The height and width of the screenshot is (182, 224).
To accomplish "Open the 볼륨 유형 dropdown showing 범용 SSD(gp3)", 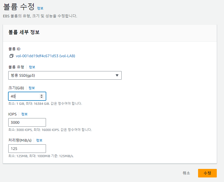I will [x=65, y=75].
